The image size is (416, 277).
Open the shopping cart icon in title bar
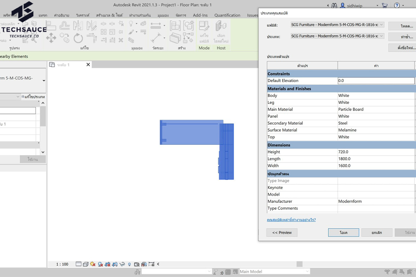(384, 6)
